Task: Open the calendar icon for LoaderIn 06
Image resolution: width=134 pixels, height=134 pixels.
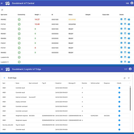Action: (125, 57)
